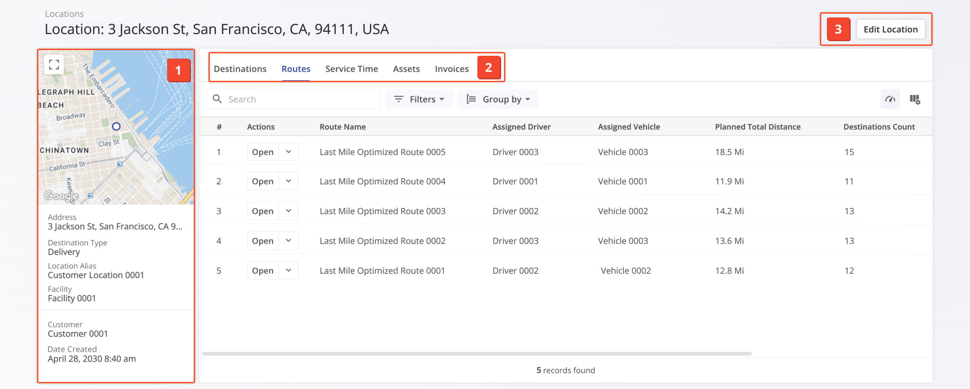
Task: Click the Planned Total Distance header
Action: tap(758, 127)
